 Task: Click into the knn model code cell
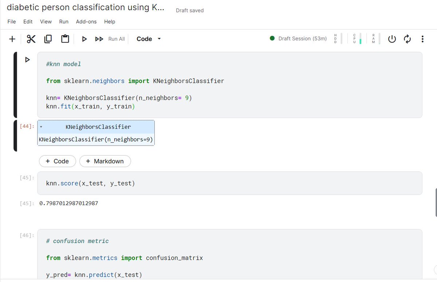pyautogui.click(x=230, y=85)
